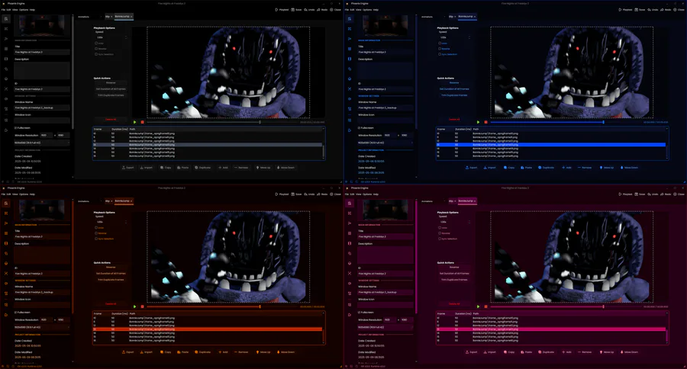Viewport: 687px width, 369px height.
Task: Click Duplicate frame icon in the orange-theme window
Action: [196, 352]
